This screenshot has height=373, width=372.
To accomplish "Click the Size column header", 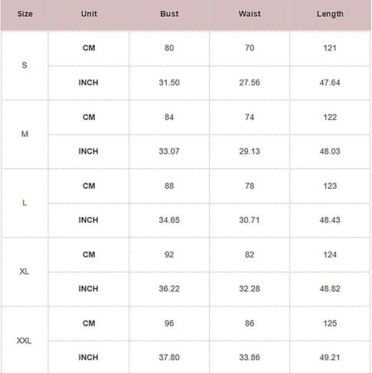I will (x=24, y=14).
